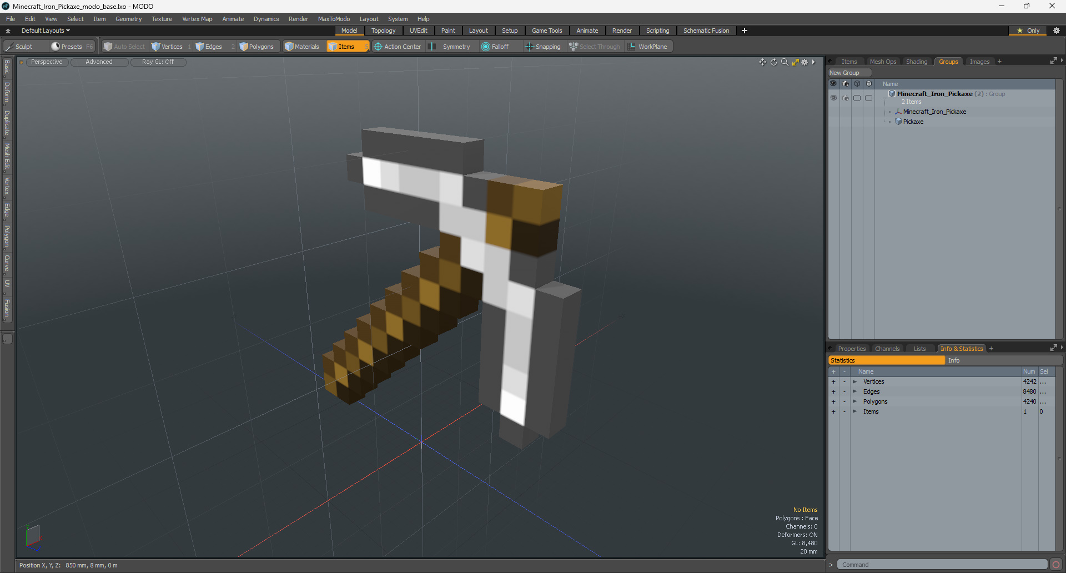Click Info section header
The height and width of the screenshot is (573, 1066).
point(1004,360)
